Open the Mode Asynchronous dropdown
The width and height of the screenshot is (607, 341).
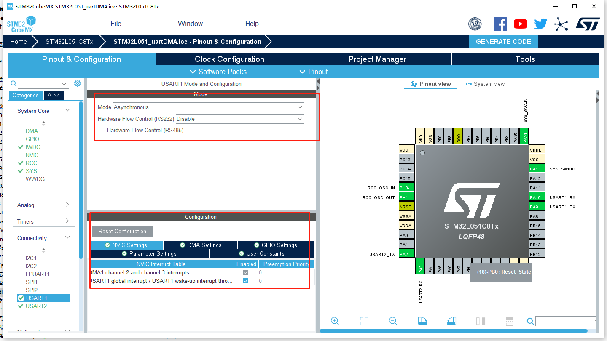(x=299, y=107)
